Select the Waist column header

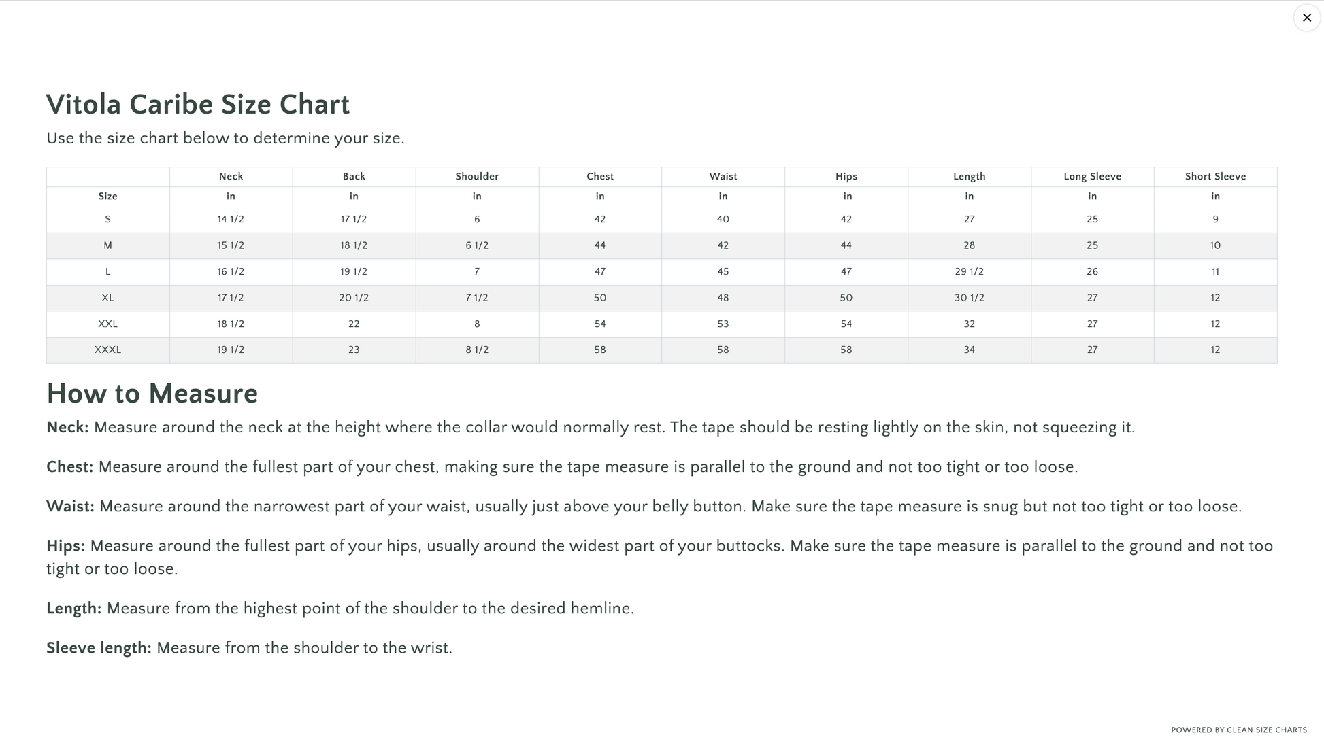pyautogui.click(x=723, y=176)
